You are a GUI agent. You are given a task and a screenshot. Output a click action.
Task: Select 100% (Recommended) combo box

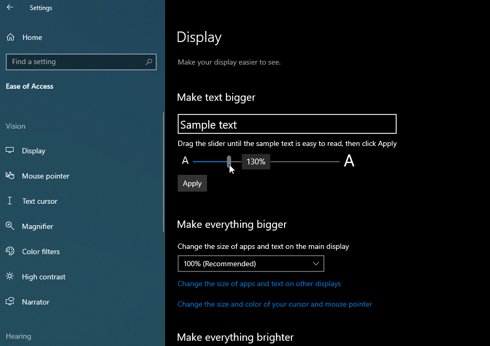(251, 264)
